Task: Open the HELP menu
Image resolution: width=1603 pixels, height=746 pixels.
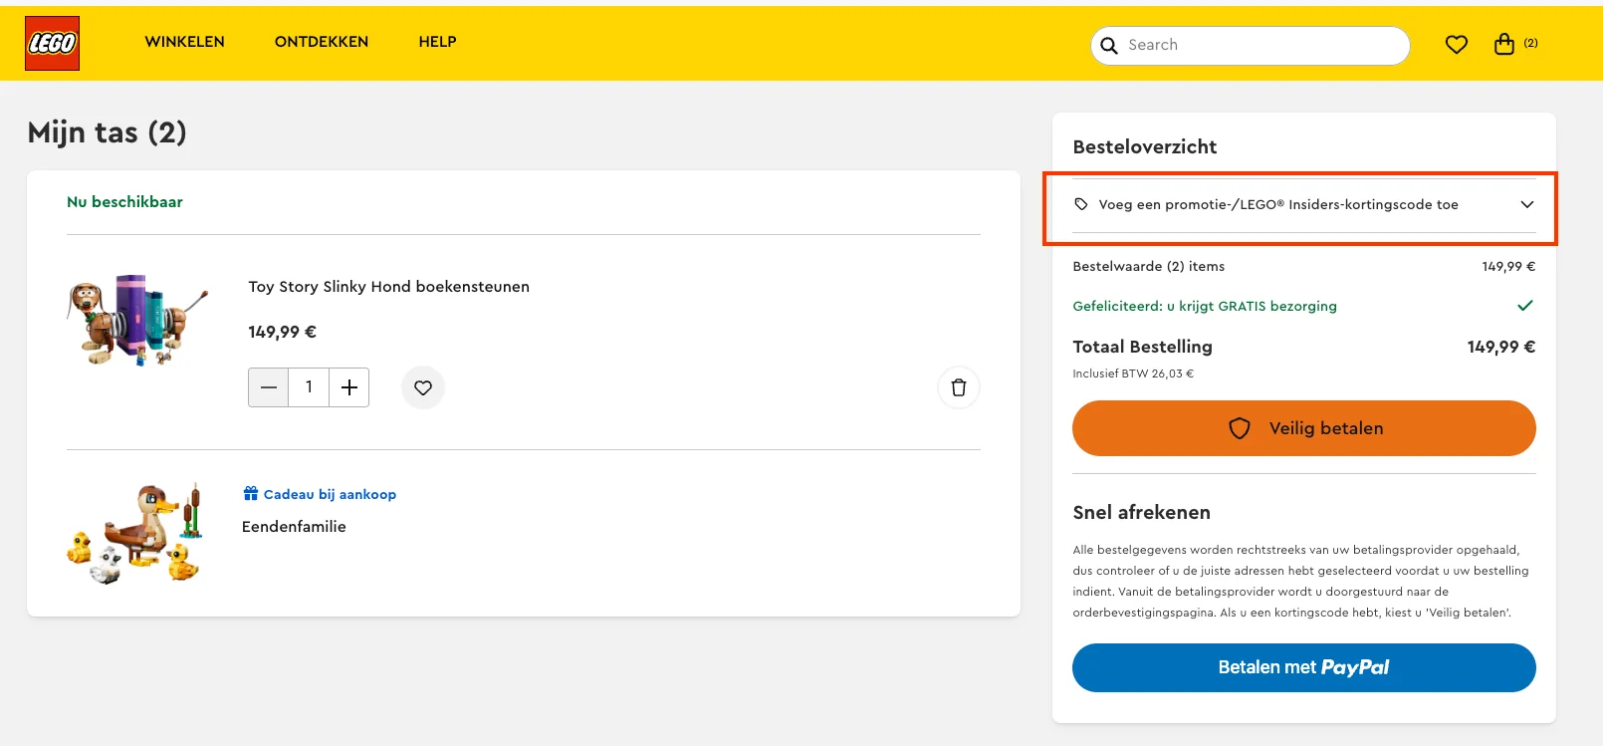Action: 437,42
